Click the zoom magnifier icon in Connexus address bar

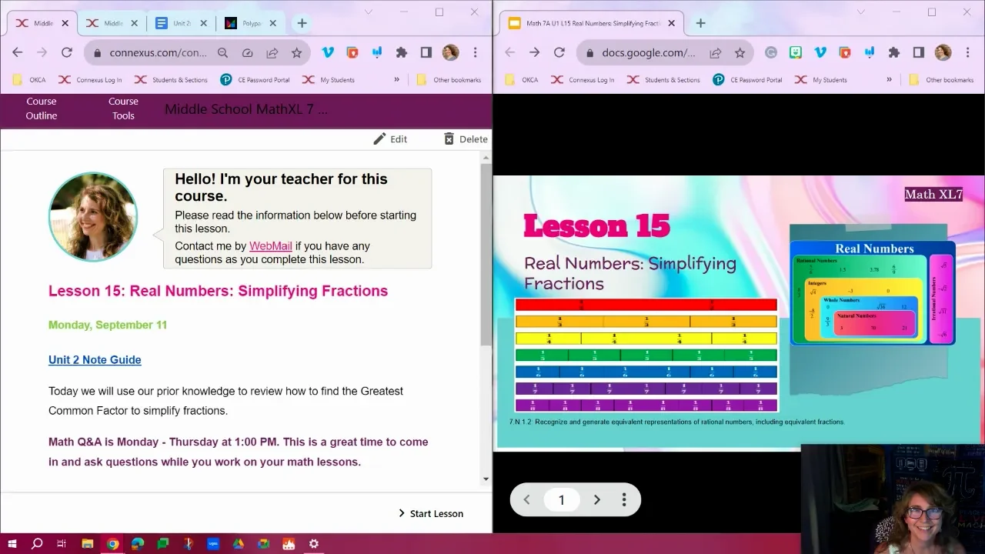[x=222, y=52]
